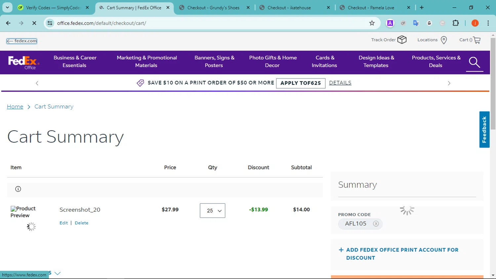
Task: Select the $14.00 subtotal value
Action: pos(301,209)
